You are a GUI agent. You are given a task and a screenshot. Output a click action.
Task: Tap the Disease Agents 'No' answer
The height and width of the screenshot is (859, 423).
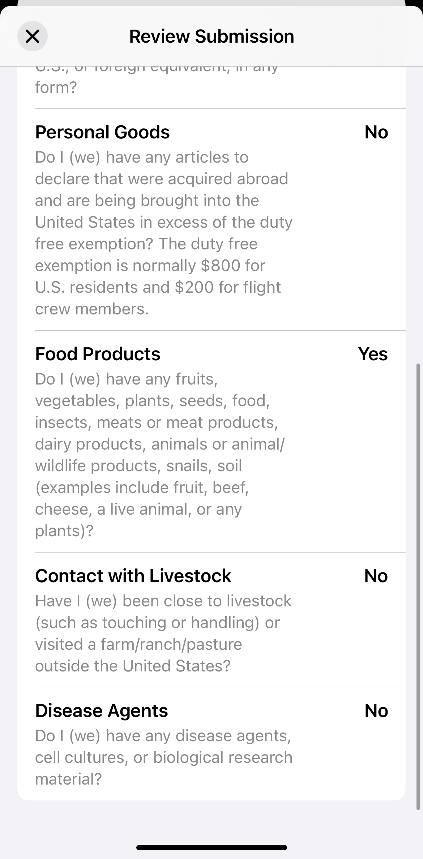(x=376, y=711)
